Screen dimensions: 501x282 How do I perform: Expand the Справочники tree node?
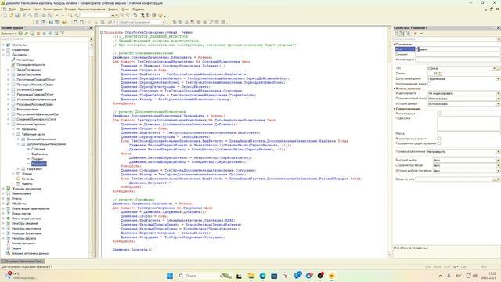3,50
